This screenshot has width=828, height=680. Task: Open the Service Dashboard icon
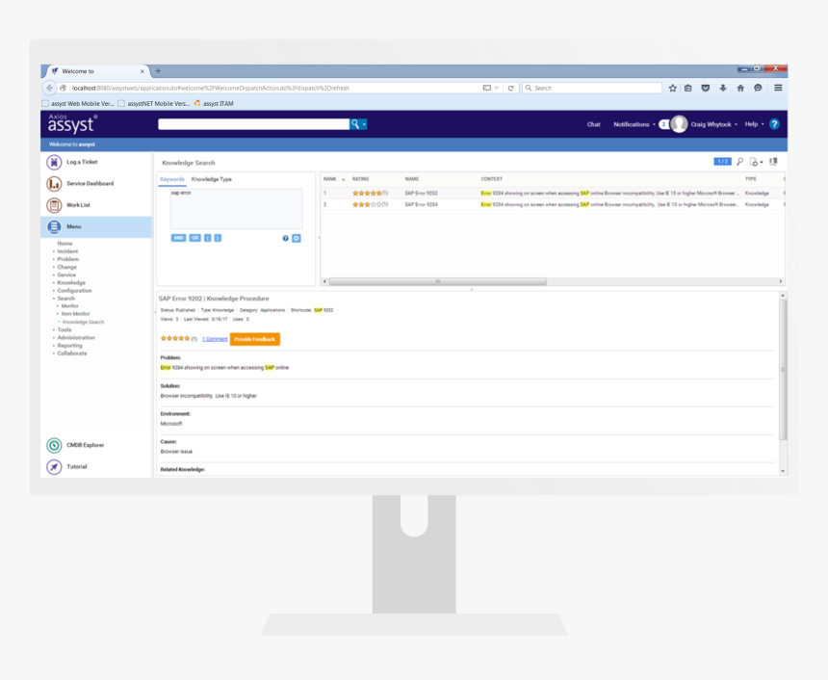pyautogui.click(x=54, y=184)
